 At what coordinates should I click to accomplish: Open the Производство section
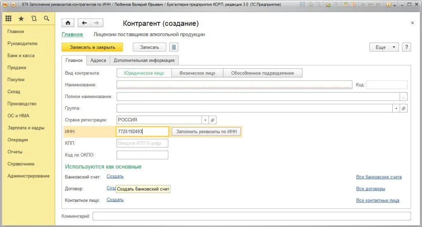click(x=22, y=104)
